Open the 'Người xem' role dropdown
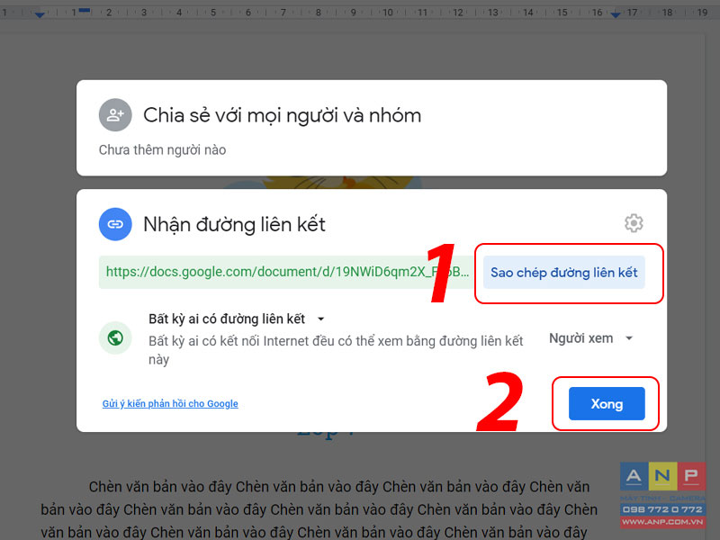Image resolution: width=720 pixels, height=540 pixels. 591,338
